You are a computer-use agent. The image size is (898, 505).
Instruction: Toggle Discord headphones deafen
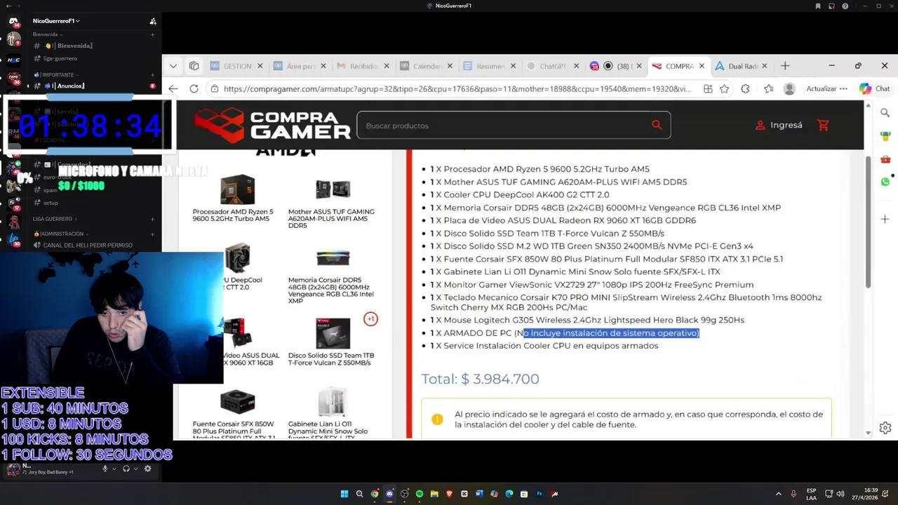(x=126, y=469)
